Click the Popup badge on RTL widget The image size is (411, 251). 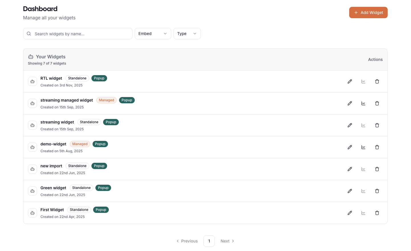(99, 78)
